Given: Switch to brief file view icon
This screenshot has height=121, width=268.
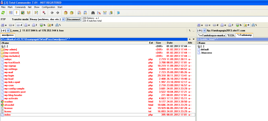Looking at the screenshot, I should tap(11, 13).
